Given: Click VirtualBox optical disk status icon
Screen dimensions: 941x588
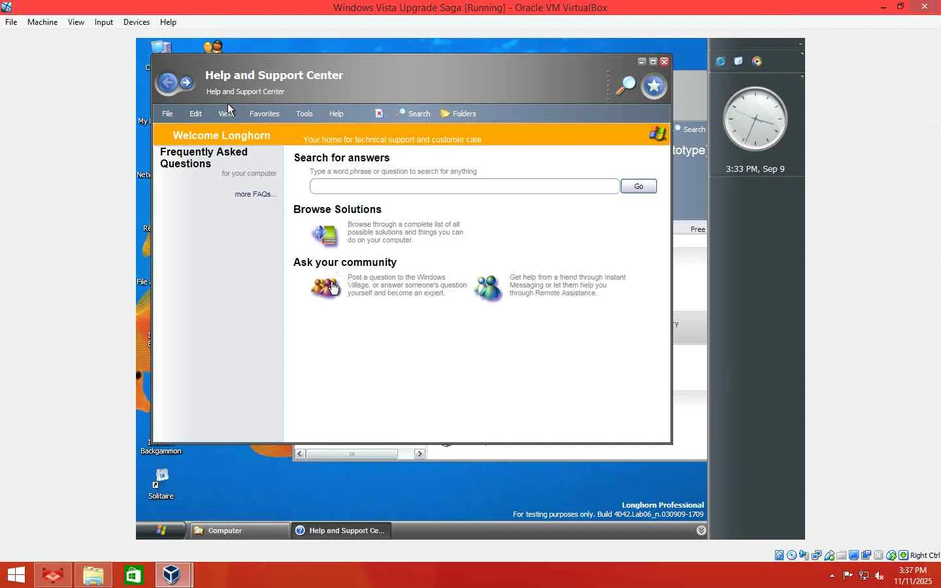Looking at the screenshot, I should pos(791,555).
